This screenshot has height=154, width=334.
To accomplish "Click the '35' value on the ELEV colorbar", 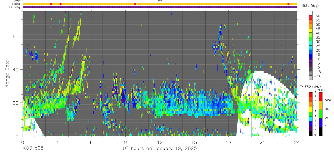I will 318,37.
